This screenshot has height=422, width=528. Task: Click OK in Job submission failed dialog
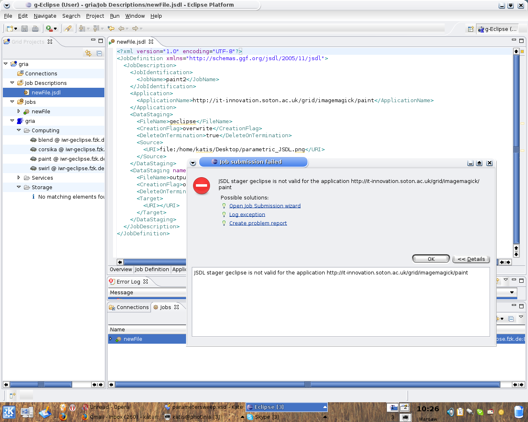pyautogui.click(x=431, y=259)
